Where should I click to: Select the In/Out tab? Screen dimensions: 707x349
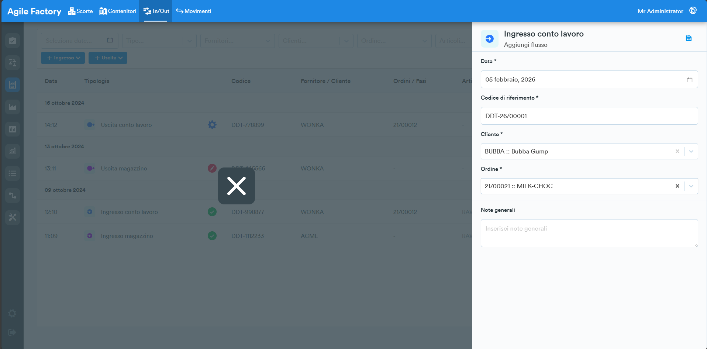pyautogui.click(x=156, y=11)
